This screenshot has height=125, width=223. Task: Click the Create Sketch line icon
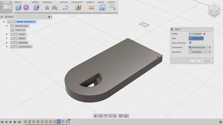click(x=65, y=8)
